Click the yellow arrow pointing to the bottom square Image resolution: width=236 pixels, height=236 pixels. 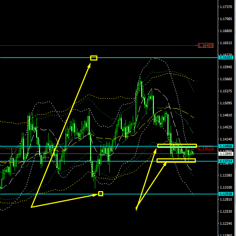click(x=66, y=201)
